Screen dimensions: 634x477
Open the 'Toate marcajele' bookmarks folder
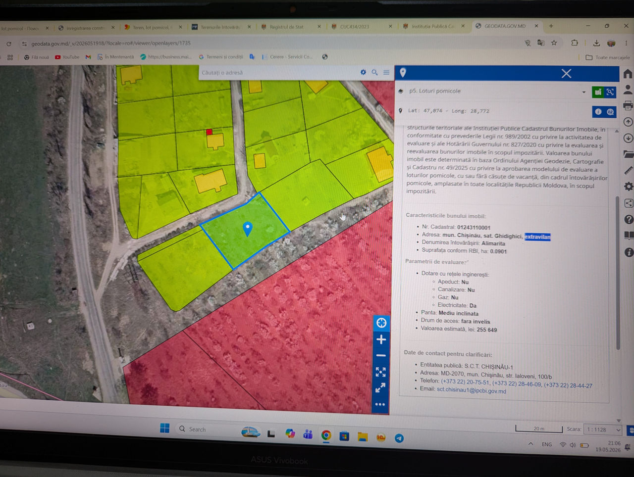click(x=608, y=58)
